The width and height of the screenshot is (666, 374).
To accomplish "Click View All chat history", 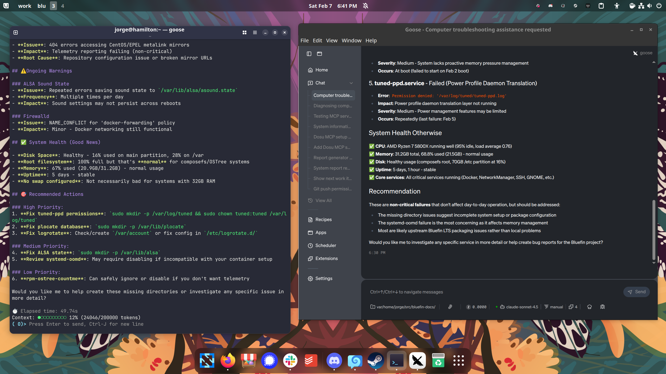I will coord(323,201).
